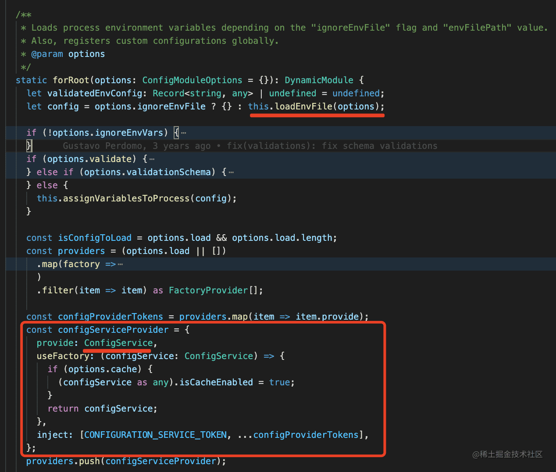Screen dimensions: 556x472
Task: Select the ConfigModuleOptions type name
Action: pyautogui.click(x=192, y=81)
